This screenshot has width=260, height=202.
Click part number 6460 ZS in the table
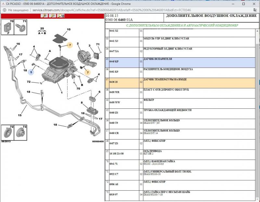click(x=114, y=113)
